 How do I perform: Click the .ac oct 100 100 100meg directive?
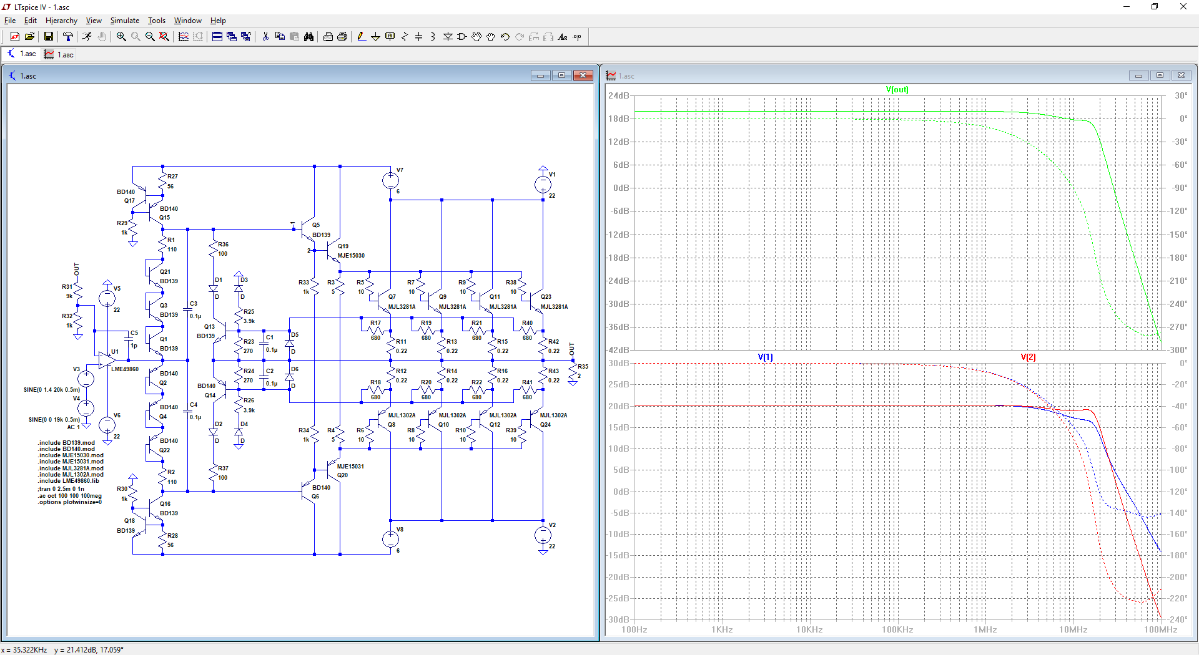[x=70, y=496]
